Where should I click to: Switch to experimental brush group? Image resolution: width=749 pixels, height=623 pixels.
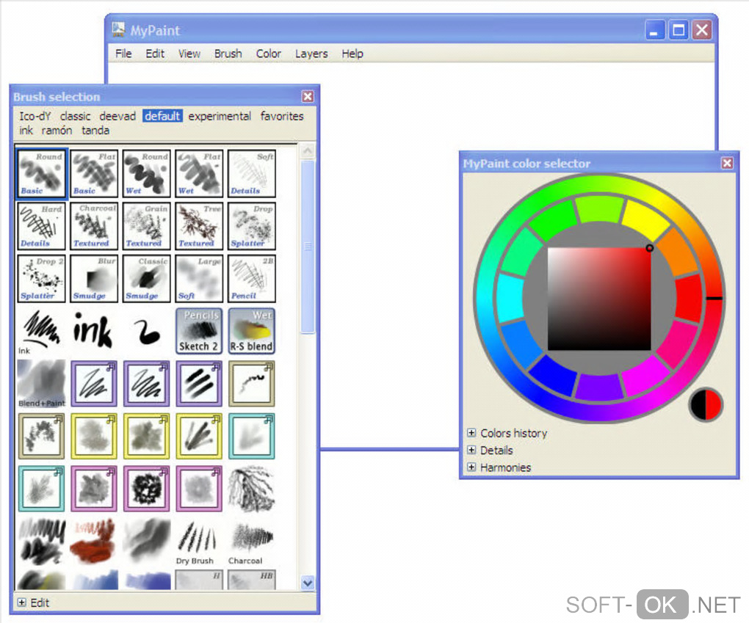pyautogui.click(x=220, y=116)
